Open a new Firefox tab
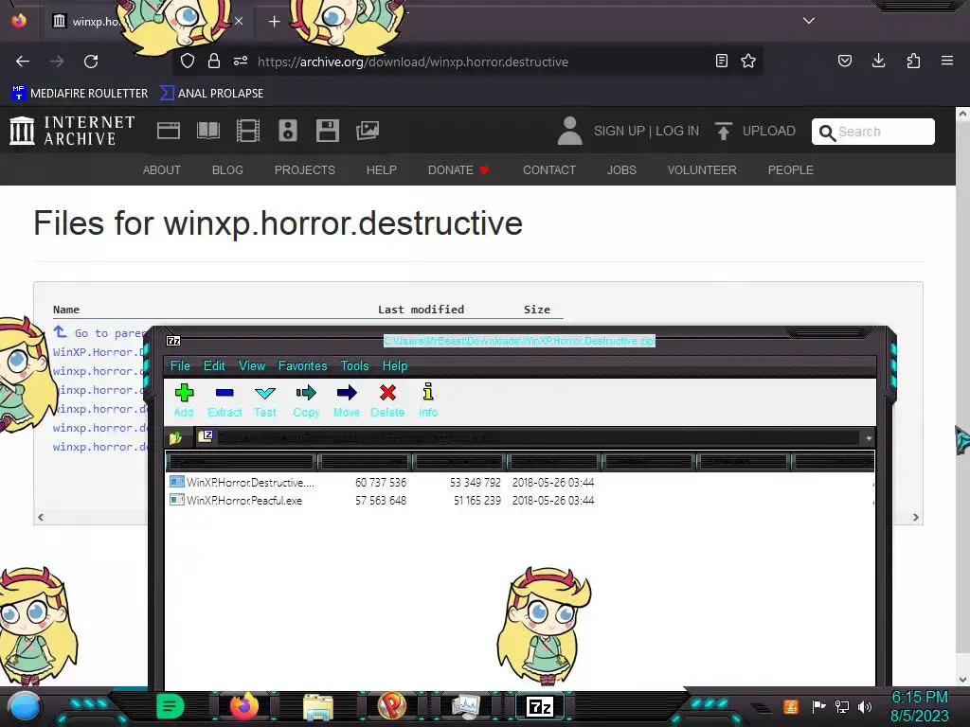 (x=274, y=22)
